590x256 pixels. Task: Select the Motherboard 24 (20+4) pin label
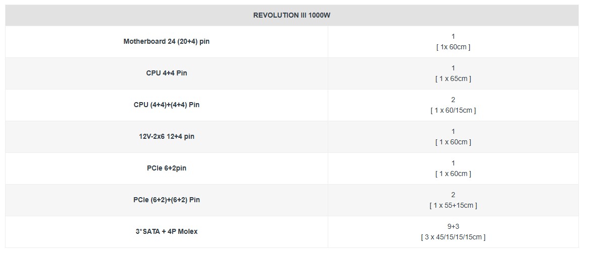pos(166,42)
